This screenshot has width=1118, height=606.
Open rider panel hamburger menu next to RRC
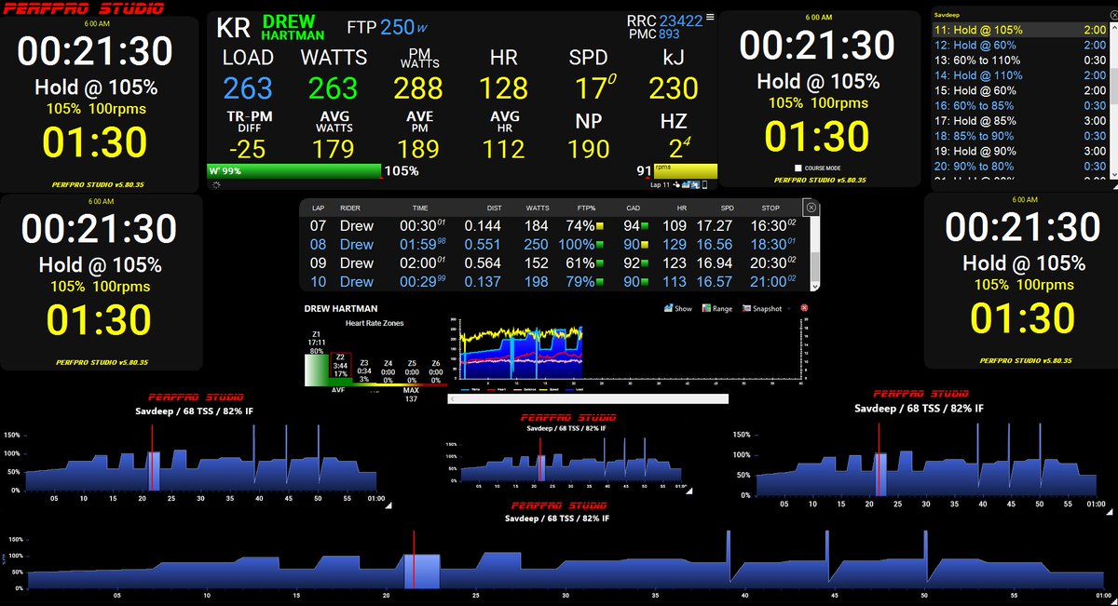(x=710, y=17)
